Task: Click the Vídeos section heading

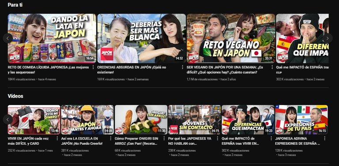Action: (x=15, y=96)
